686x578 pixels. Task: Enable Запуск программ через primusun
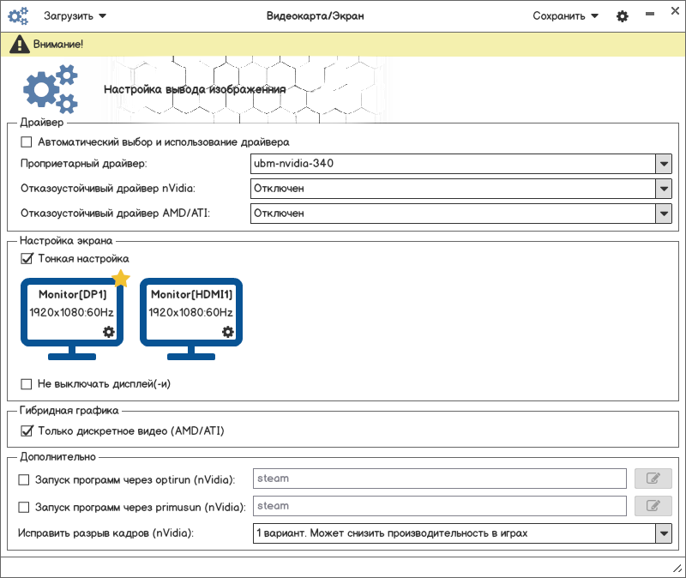point(24,507)
